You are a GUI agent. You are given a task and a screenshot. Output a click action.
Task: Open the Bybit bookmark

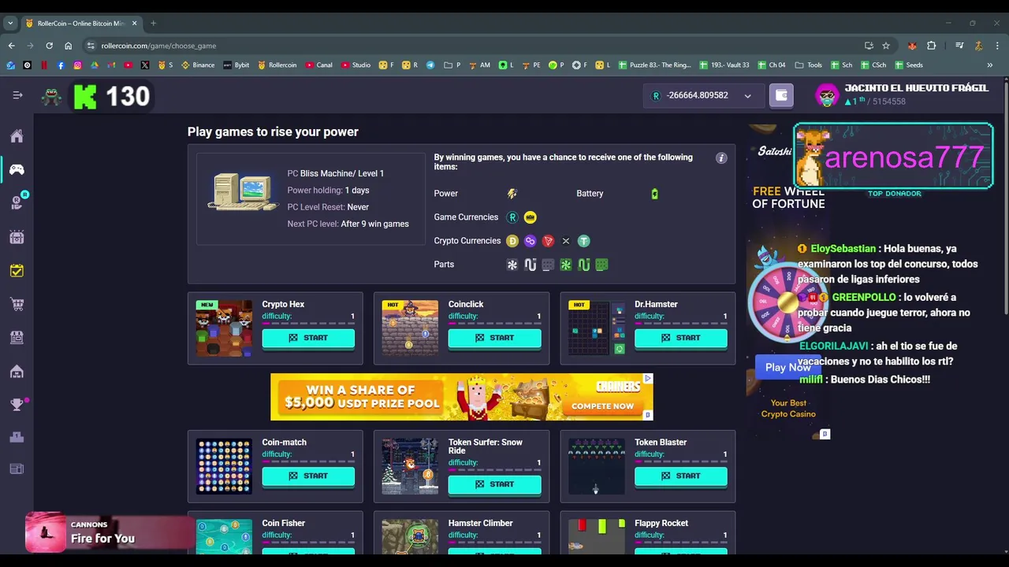pos(236,65)
